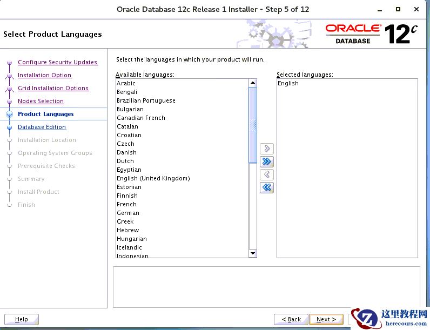Click the Help button
The image size is (430, 330).
click(22, 319)
